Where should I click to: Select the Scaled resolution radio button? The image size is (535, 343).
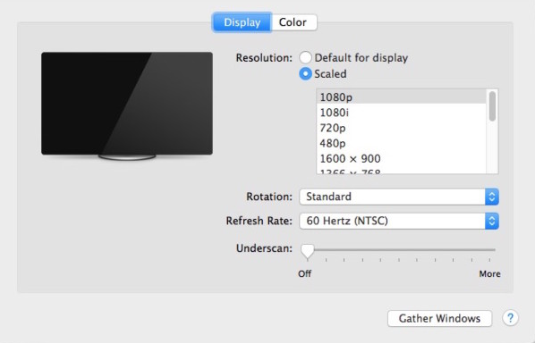pos(305,74)
